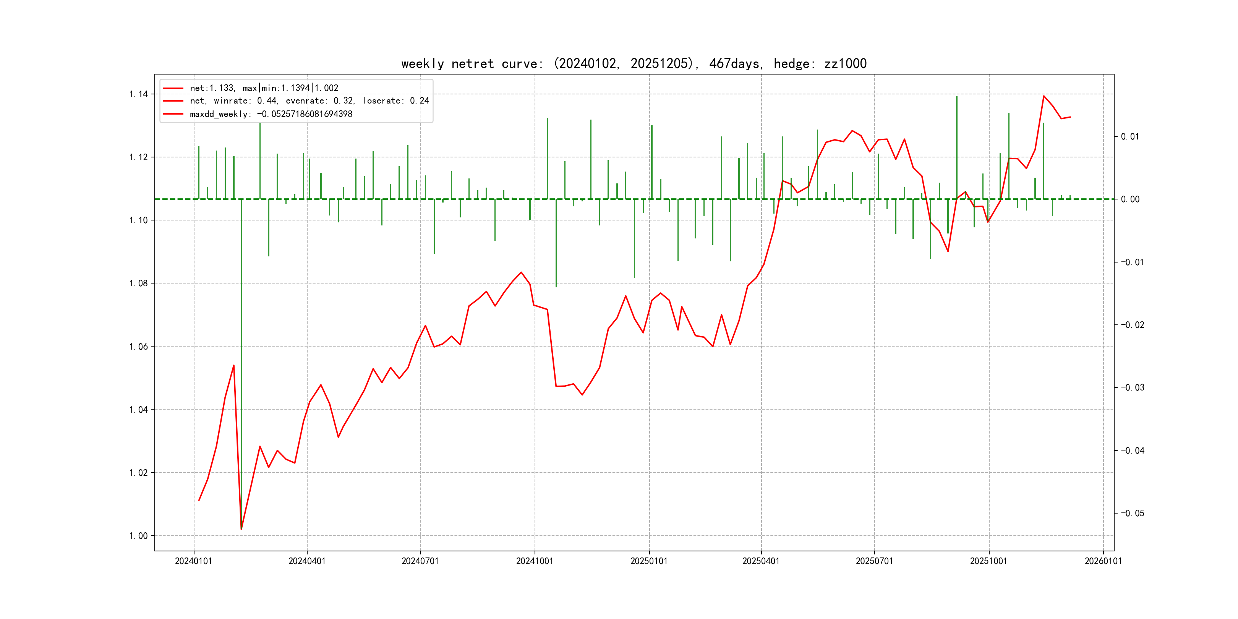Click the 20251001 x-axis date label

coord(988,561)
